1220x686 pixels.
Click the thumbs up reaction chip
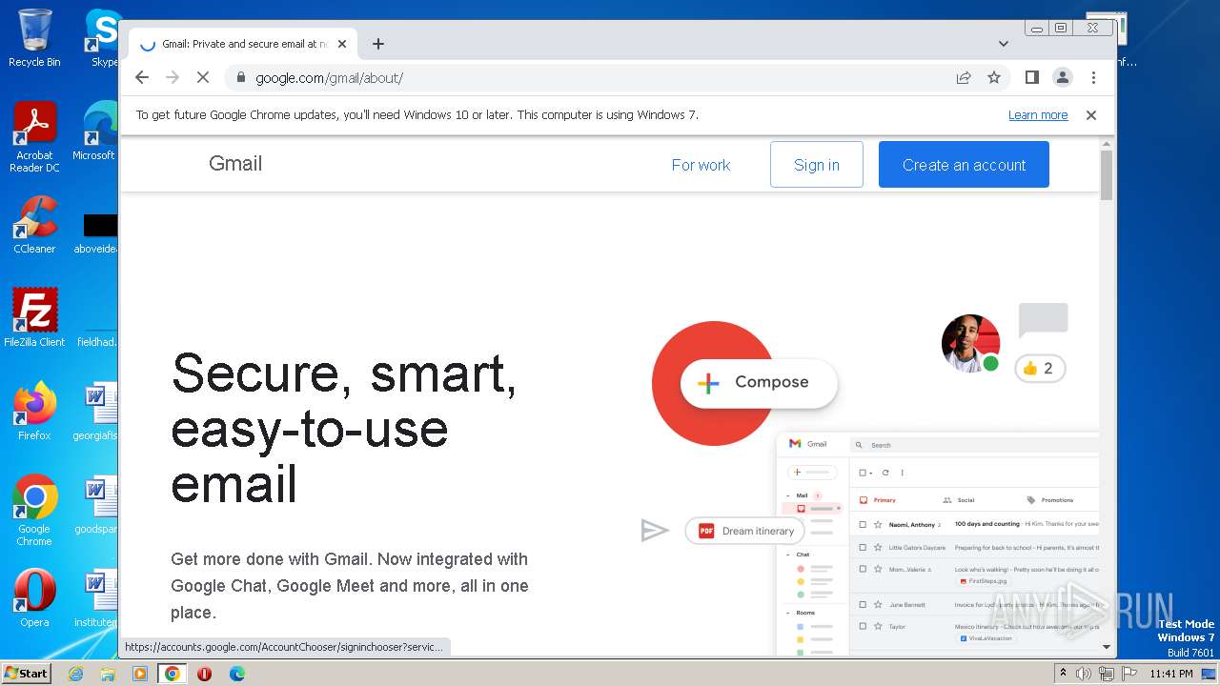click(x=1040, y=369)
